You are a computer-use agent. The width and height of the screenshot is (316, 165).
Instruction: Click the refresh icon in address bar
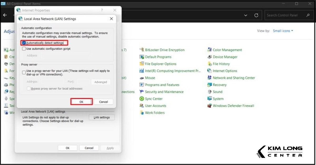coord(256,16)
